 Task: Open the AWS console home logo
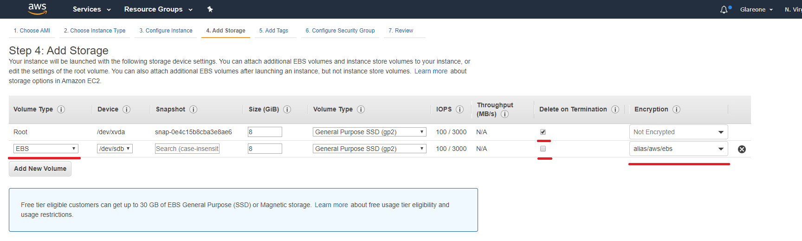pos(37,8)
